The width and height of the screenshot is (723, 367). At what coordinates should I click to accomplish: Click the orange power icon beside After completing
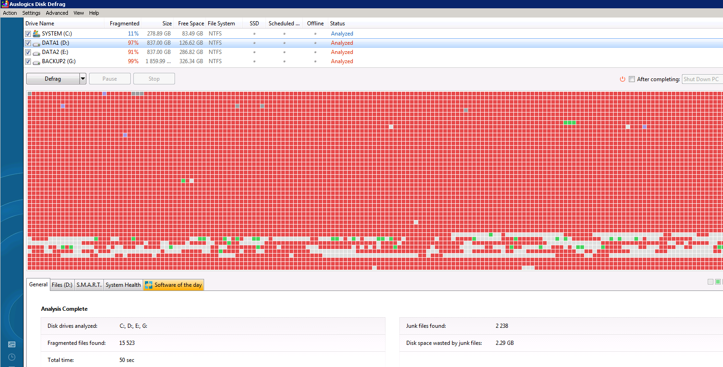622,79
